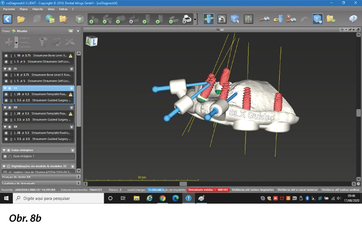The image size is (362, 231).
Task: Open the Paciente menu
Action: click(x=9, y=9)
